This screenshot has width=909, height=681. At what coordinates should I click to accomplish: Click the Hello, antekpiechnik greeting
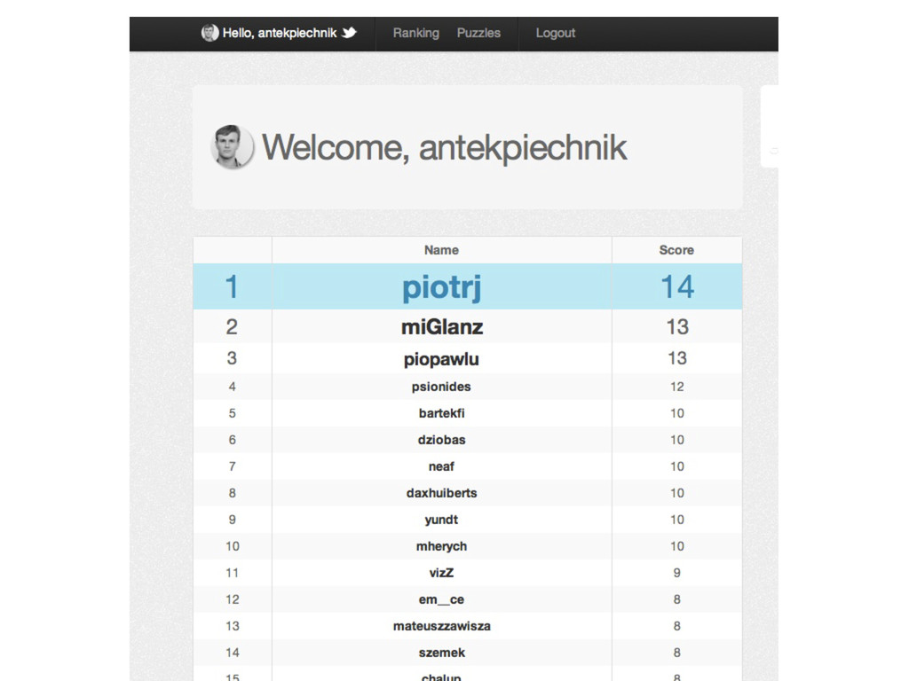280,33
